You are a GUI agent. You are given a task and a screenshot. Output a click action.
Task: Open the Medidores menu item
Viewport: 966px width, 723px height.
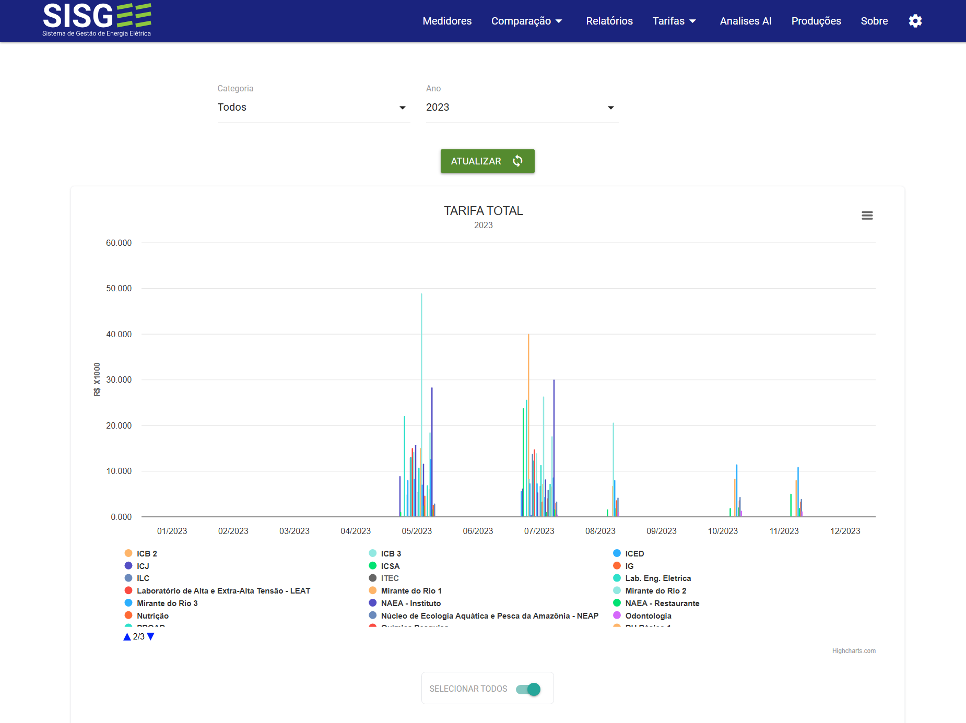(447, 21)
